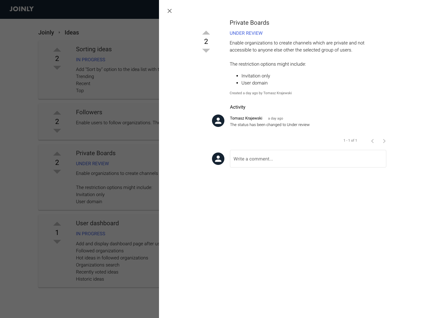424x318 pixels.
Task: Upvote the Followers idea
Action: coord(57,113)
